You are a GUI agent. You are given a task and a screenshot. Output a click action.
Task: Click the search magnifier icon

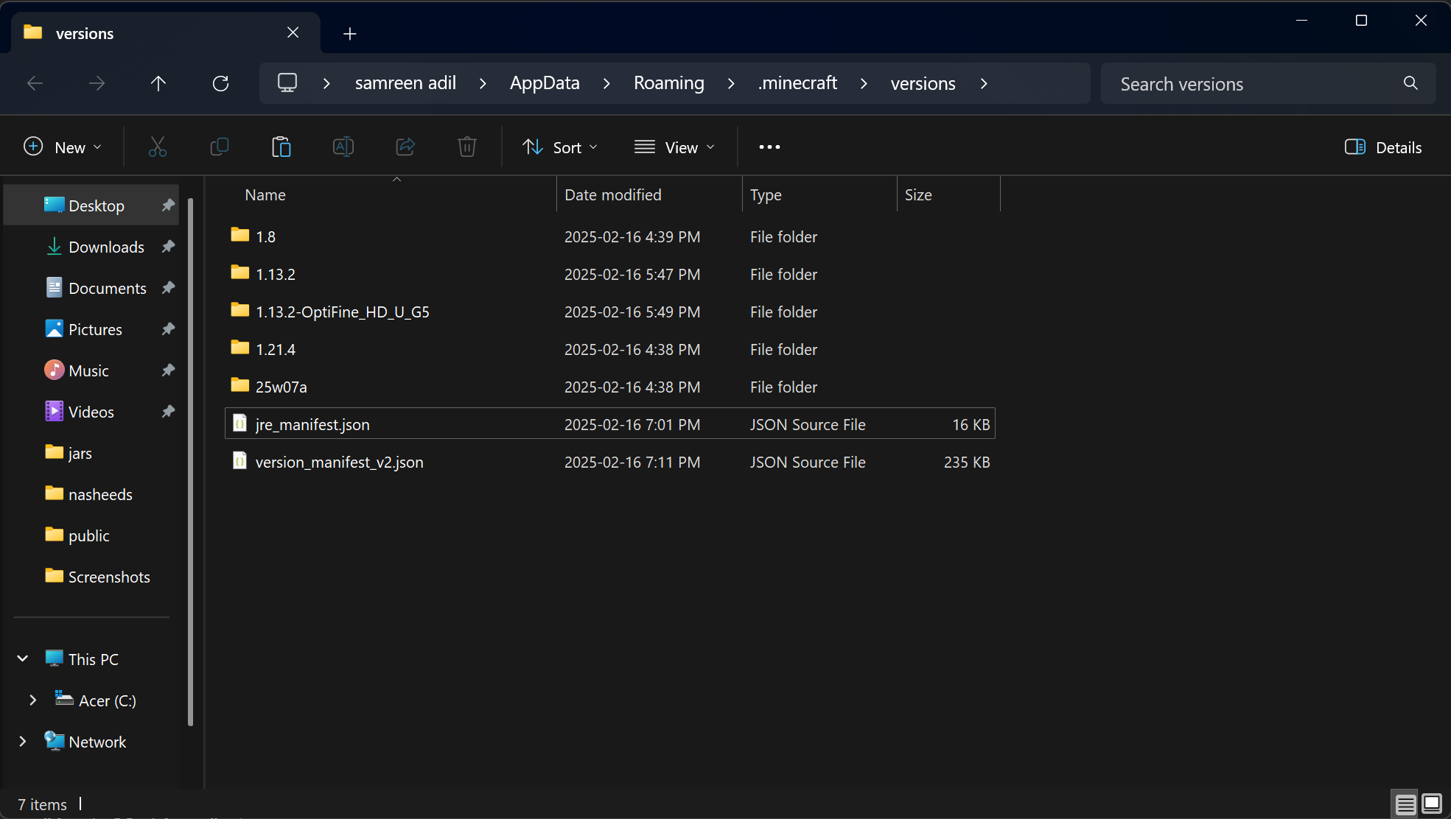(1410, 83)
